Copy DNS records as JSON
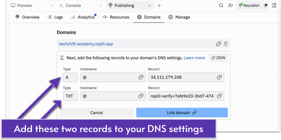The image size is (281, 140). click(x=218, y=58)
